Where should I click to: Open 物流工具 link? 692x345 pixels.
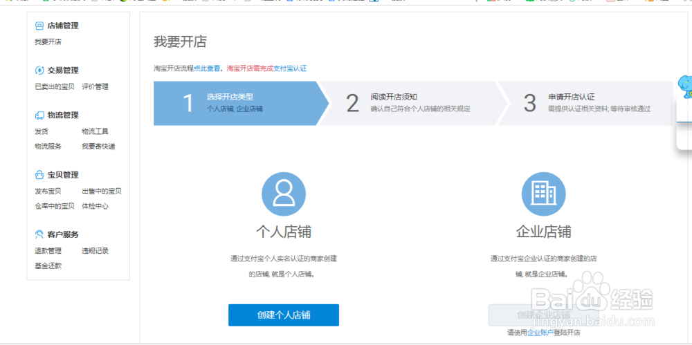[x=95, y=131]
